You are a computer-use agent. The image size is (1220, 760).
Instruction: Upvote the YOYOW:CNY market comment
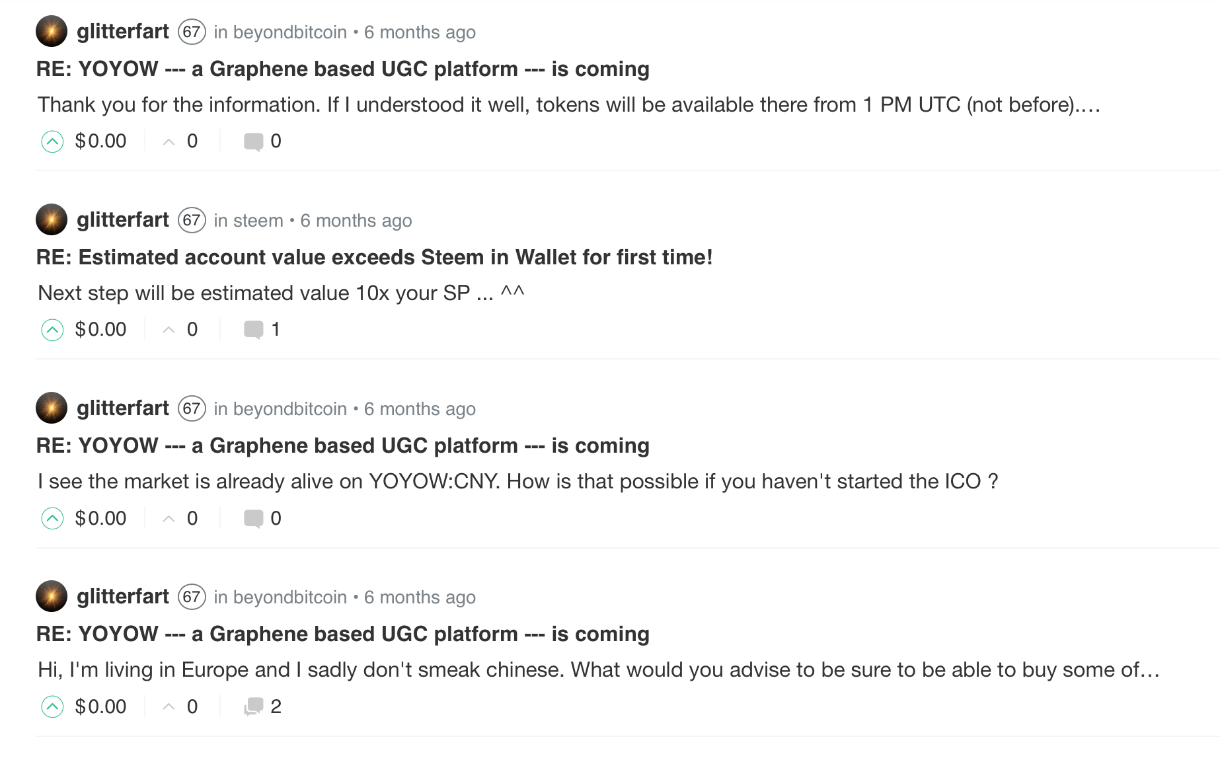click(52, 519)
